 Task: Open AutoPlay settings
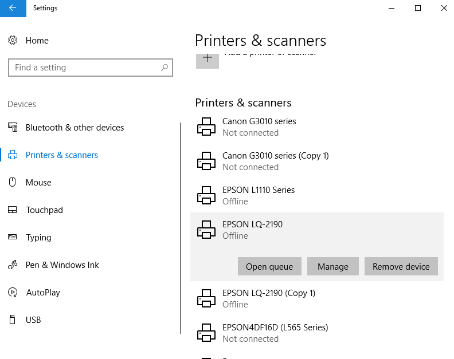43,293
